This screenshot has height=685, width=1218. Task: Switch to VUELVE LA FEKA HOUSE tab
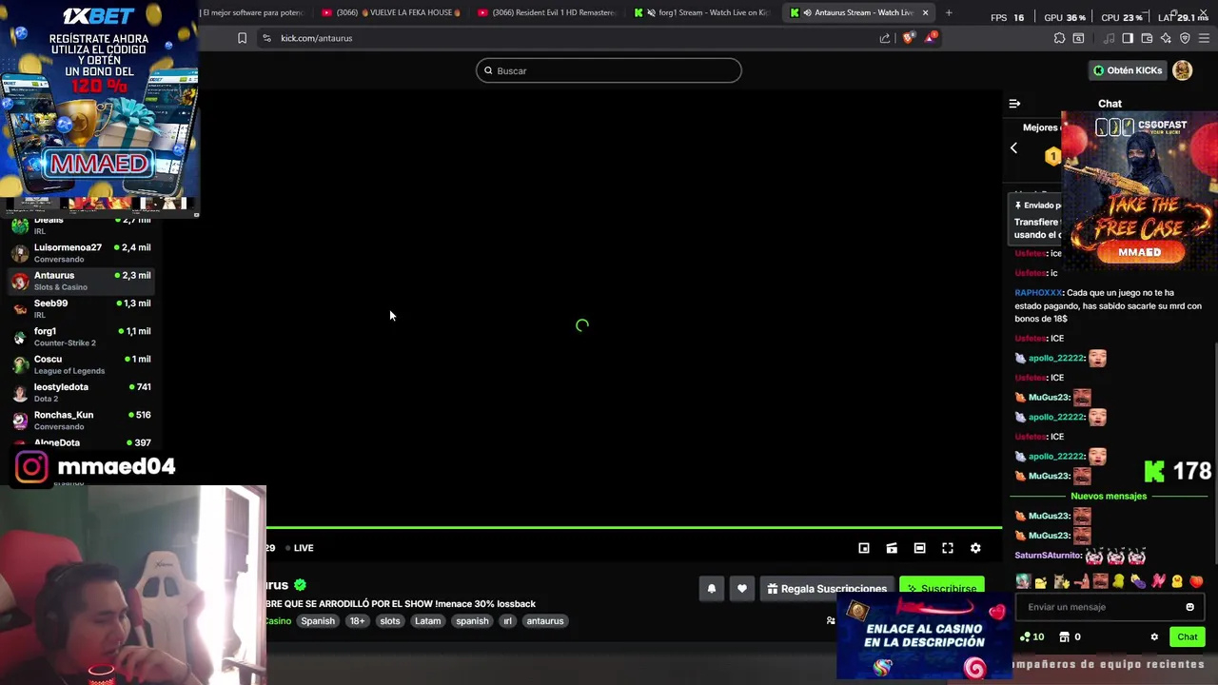[392, 12]
